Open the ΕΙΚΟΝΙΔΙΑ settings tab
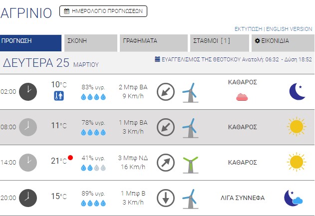 coord(283,41)
